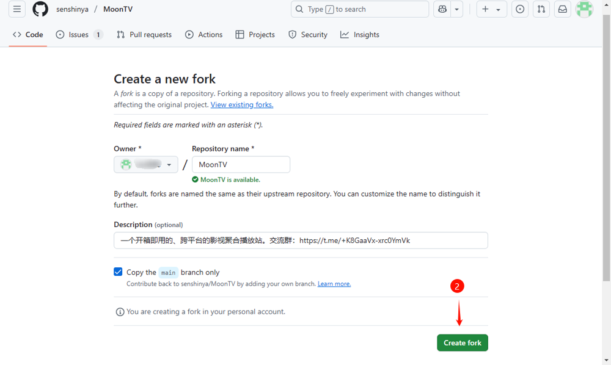Open the View existing forks link

(242, 105)
